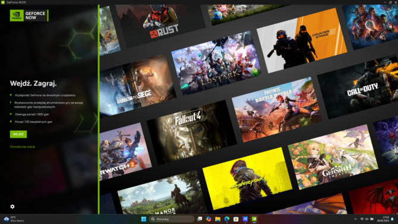Select the Rainbow Six Siege tile

pos(137,86)
